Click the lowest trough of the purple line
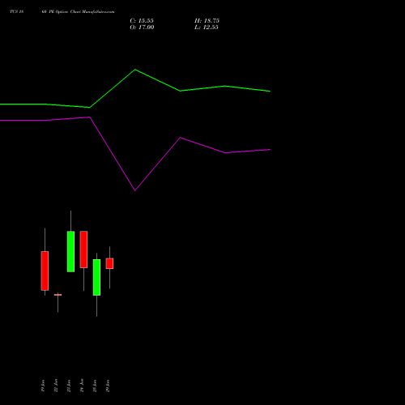The width and height of the screenshot is (405, 405). tap(135, 190)
